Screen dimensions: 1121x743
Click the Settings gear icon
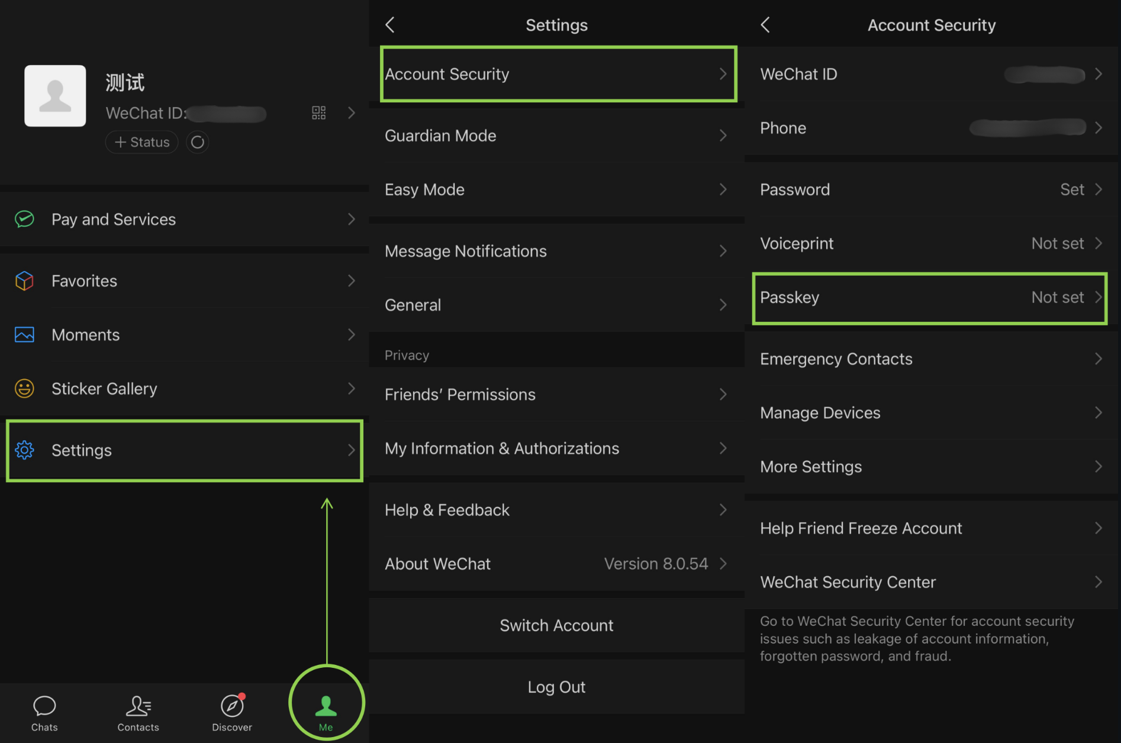point(24,450)
